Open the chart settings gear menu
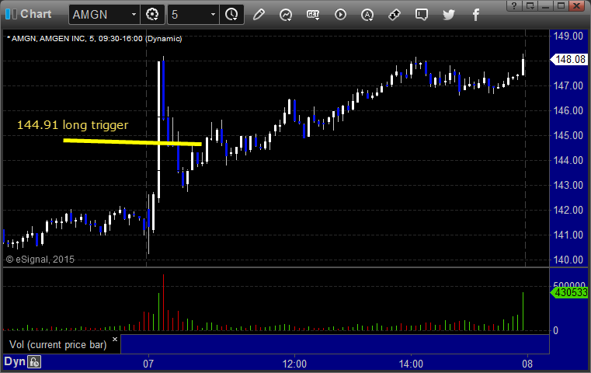The height and width of the screenshot is (373, 591). 152,15
